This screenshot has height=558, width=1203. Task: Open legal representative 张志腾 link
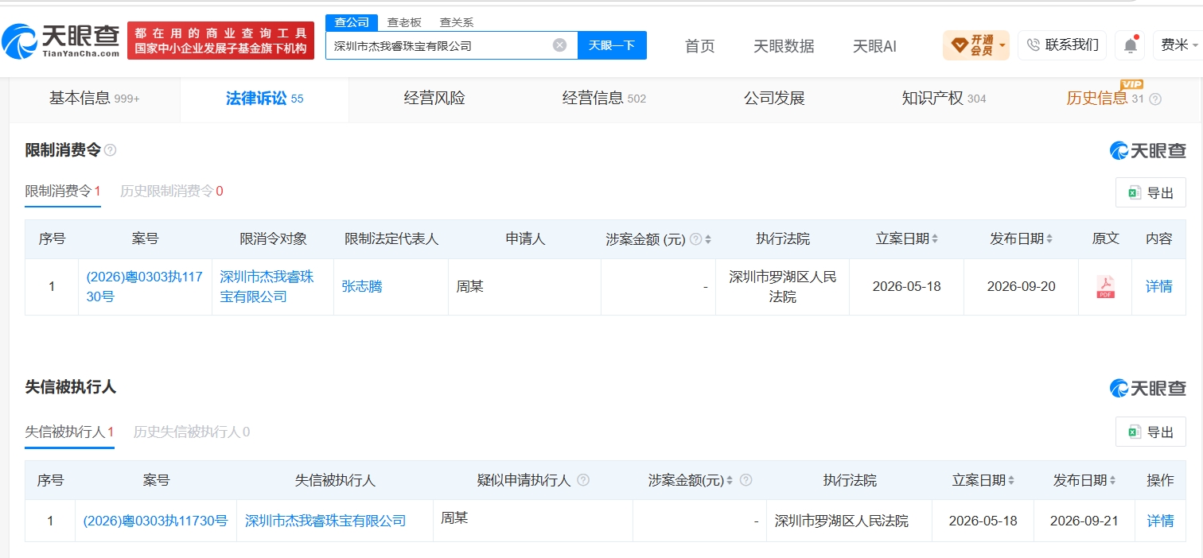click(x=362, y=286)
